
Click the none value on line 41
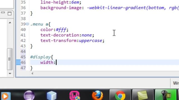pos(87,35)
